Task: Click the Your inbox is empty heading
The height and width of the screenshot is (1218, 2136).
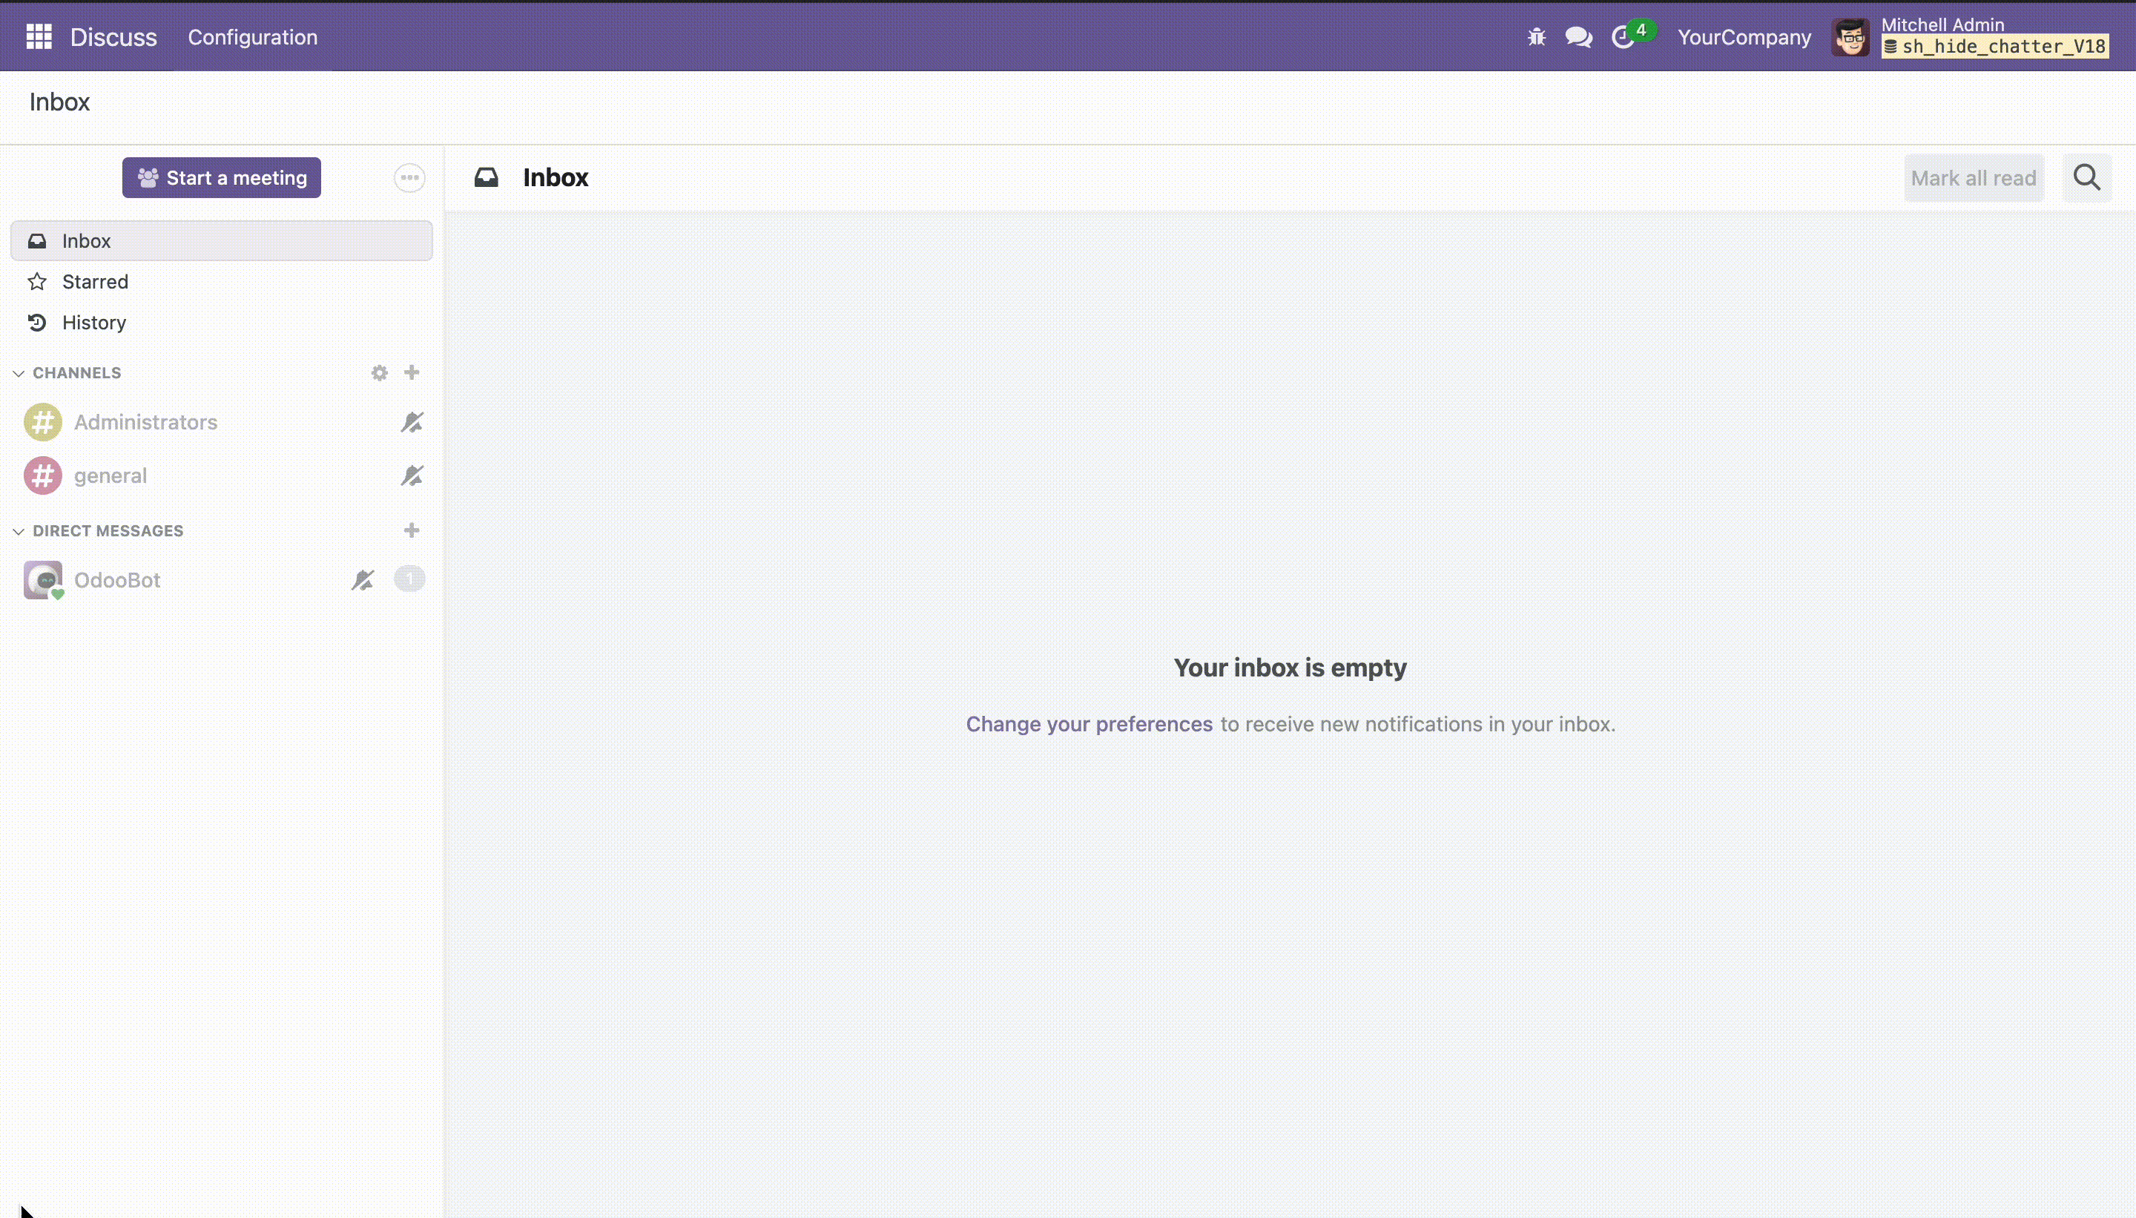Action: [x=1290, y=668]
